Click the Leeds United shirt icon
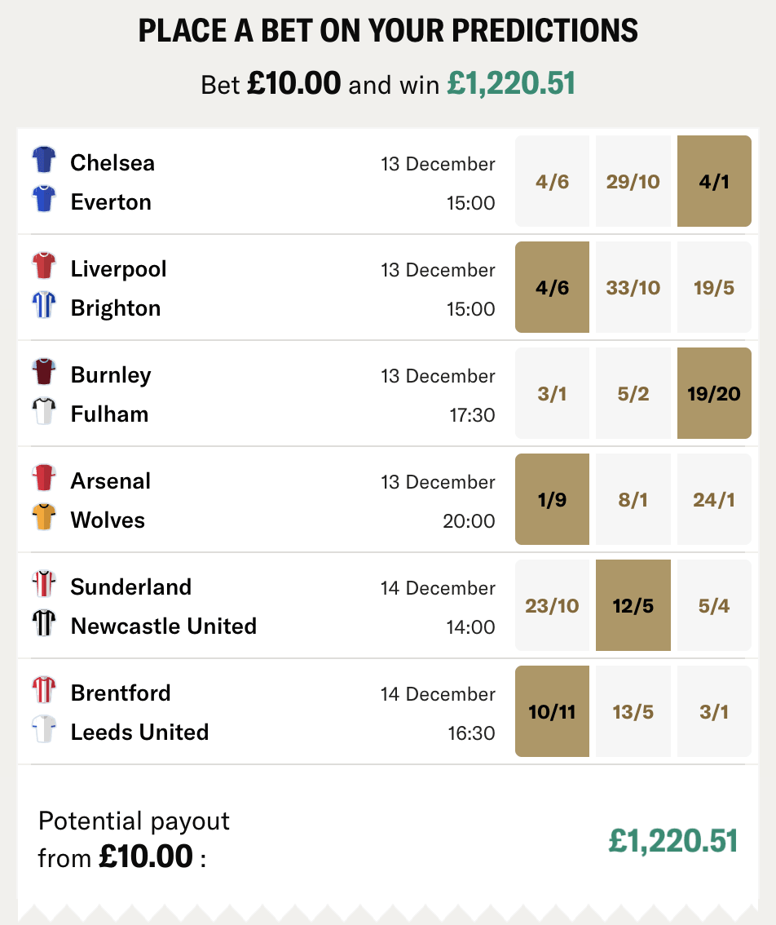This screenshot has width=776, height=925. point(42,732)
